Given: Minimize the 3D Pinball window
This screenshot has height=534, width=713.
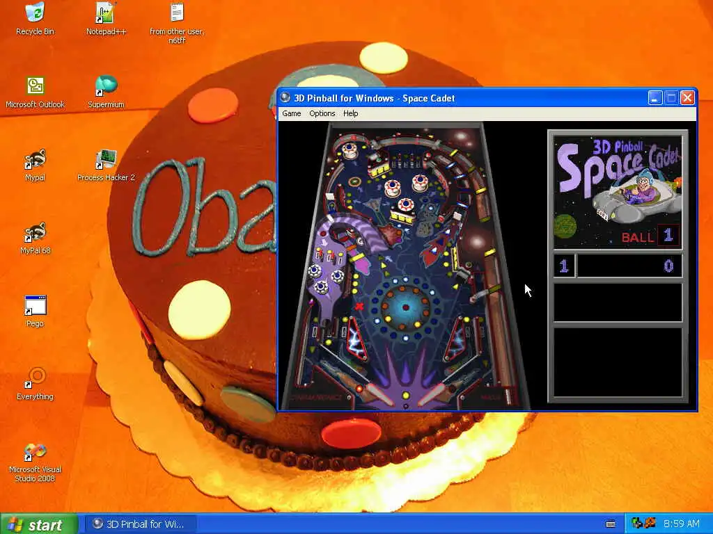Looking at the screenshot, I should pos(655,97).
